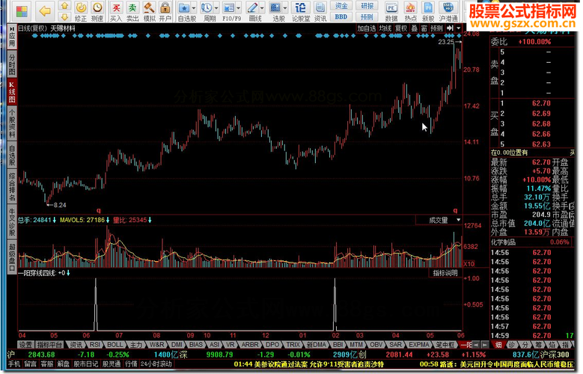Click the yellow up arrow icon
This screenshot has height=374, width=583.
(x=64, y=5)
